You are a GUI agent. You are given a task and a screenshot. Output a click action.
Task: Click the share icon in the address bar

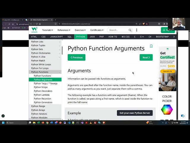[140, 24]
